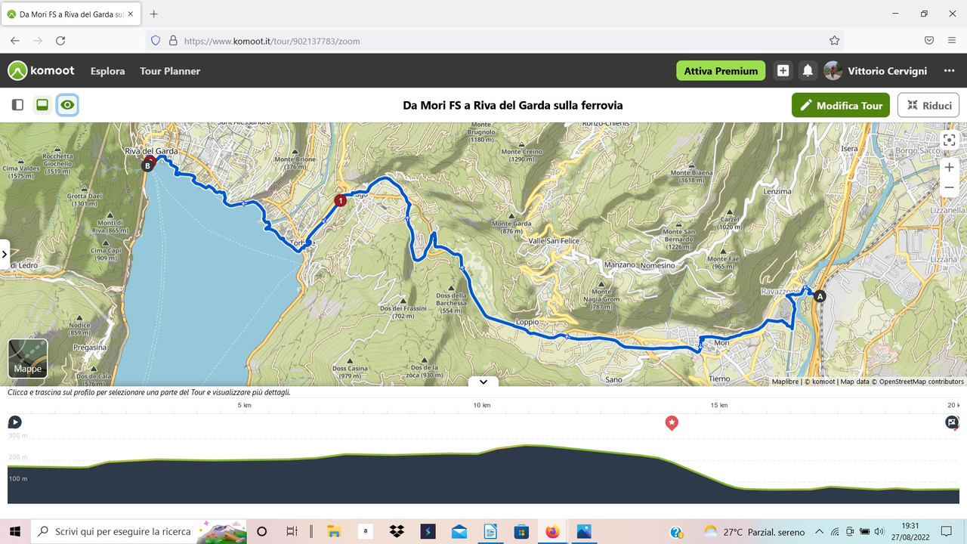Image resolution: width=967 pixels, height=544 pixels.
Task: Toggle the left sidebar layout icon
Action: [x=17, y=105]
